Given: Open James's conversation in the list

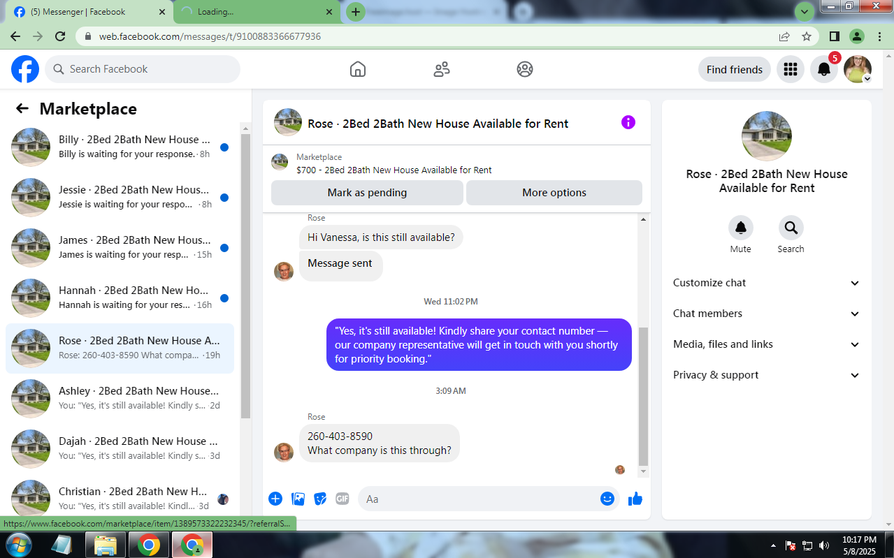Looking at the screenshot, I should [x=120, y=247].
